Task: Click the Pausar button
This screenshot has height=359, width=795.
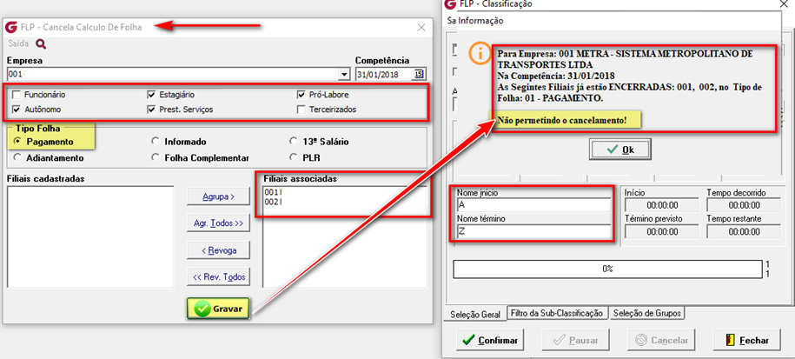Action: 576,340
